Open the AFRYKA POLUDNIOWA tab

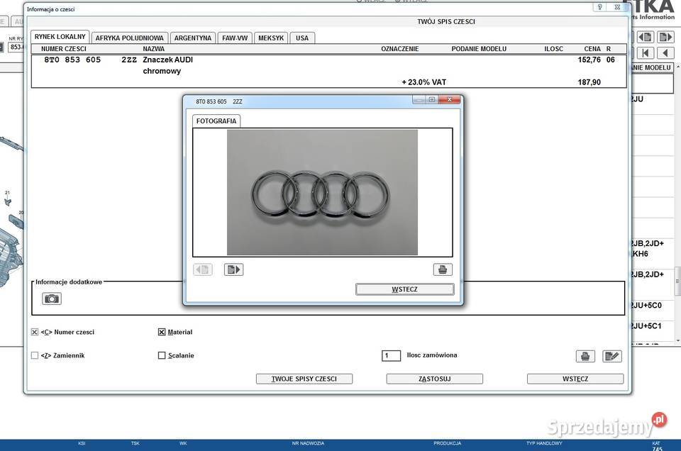[x=129, y=38]
